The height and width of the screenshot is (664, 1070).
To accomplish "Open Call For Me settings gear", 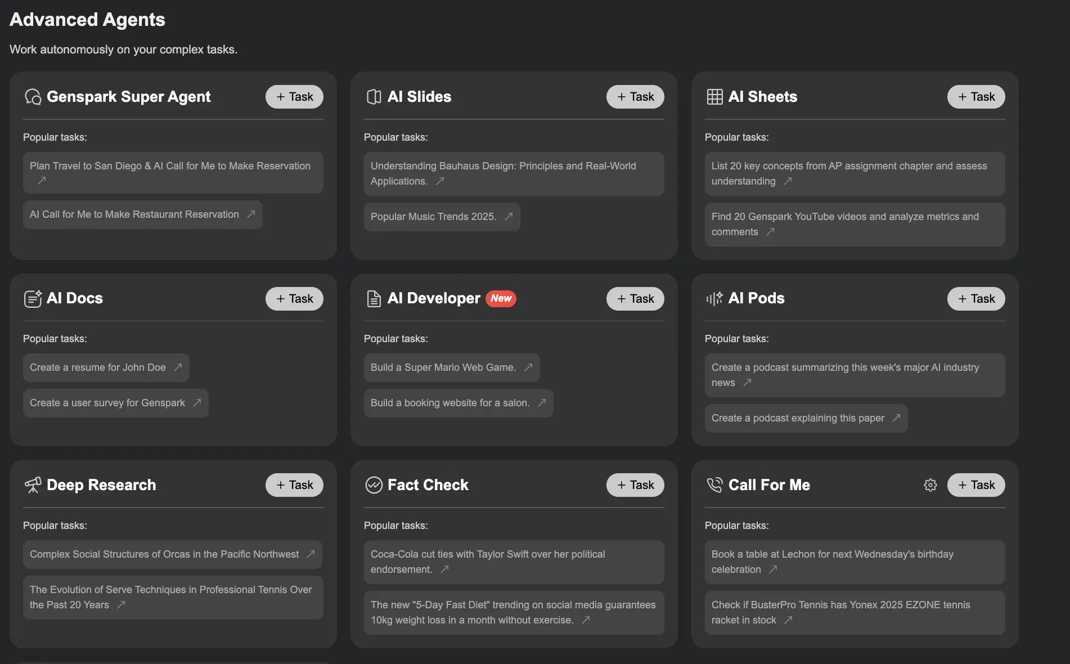I will point(930,484).
